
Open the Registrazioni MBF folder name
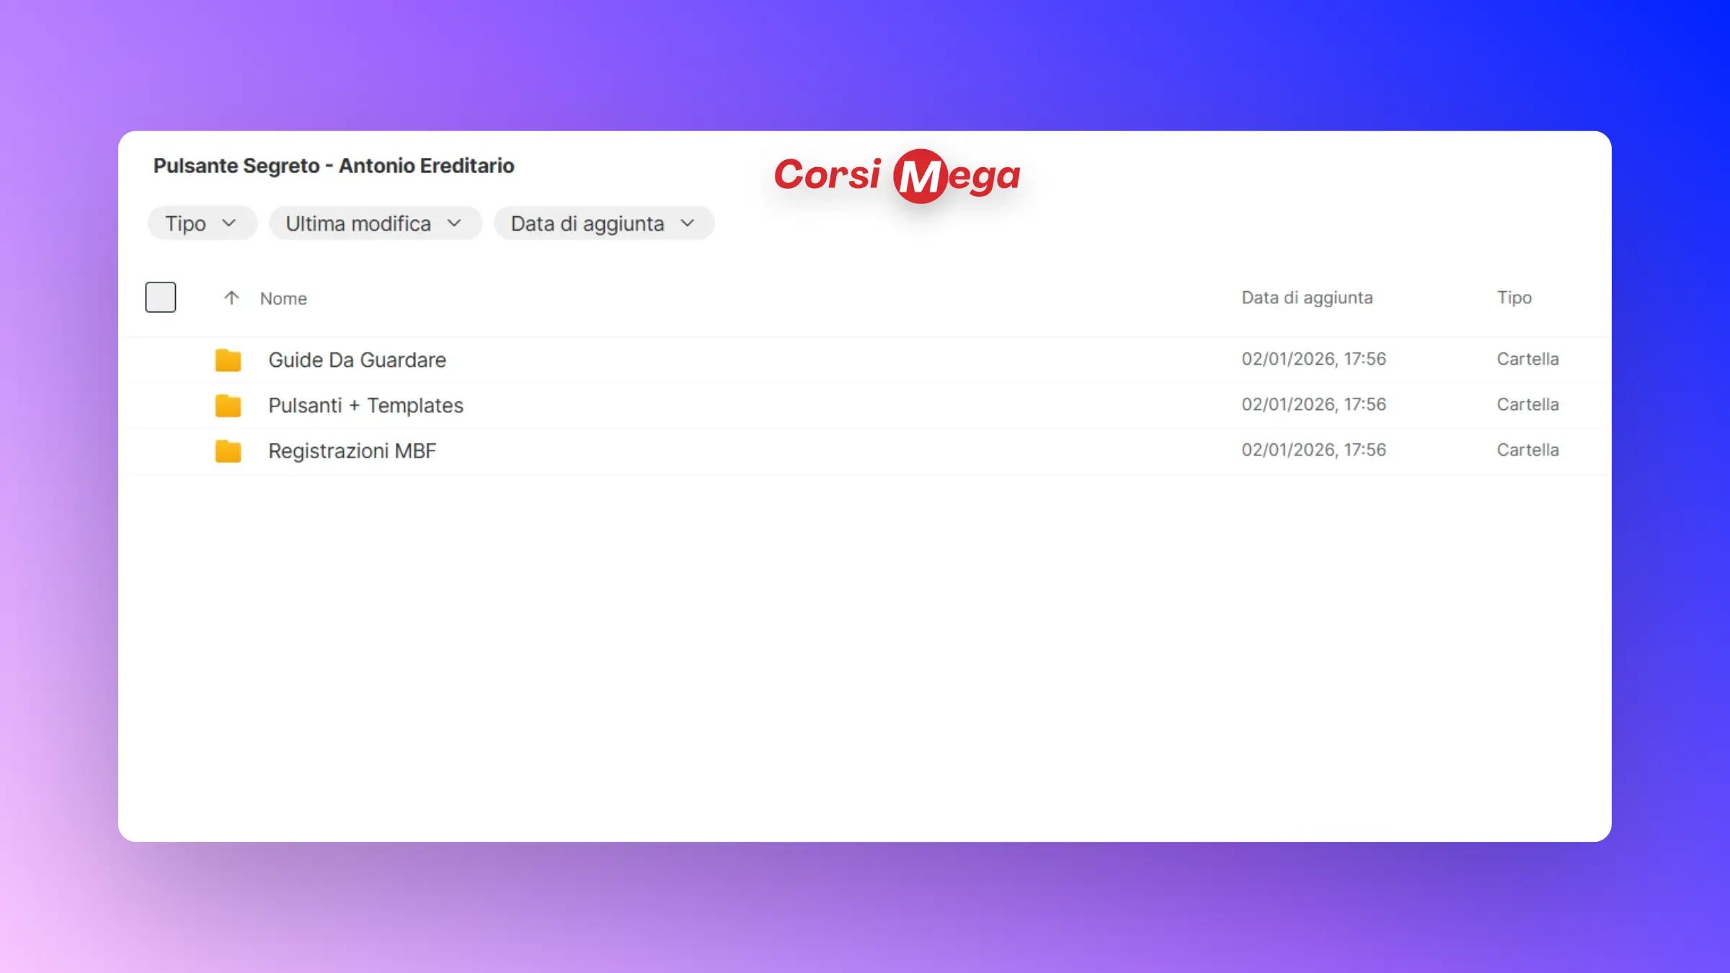[352, 451]
